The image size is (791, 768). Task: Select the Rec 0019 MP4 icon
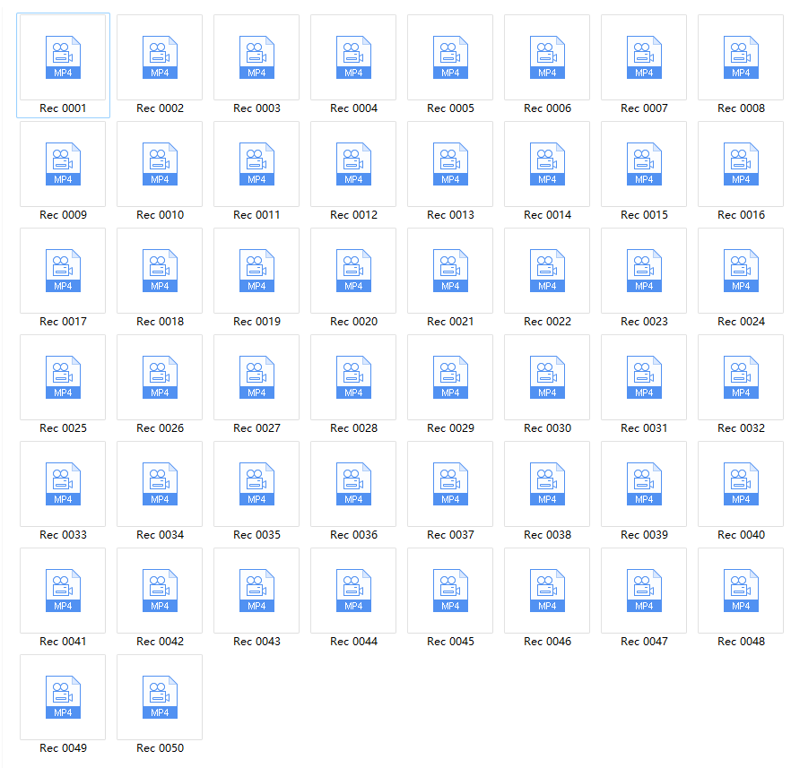(256, 271)
